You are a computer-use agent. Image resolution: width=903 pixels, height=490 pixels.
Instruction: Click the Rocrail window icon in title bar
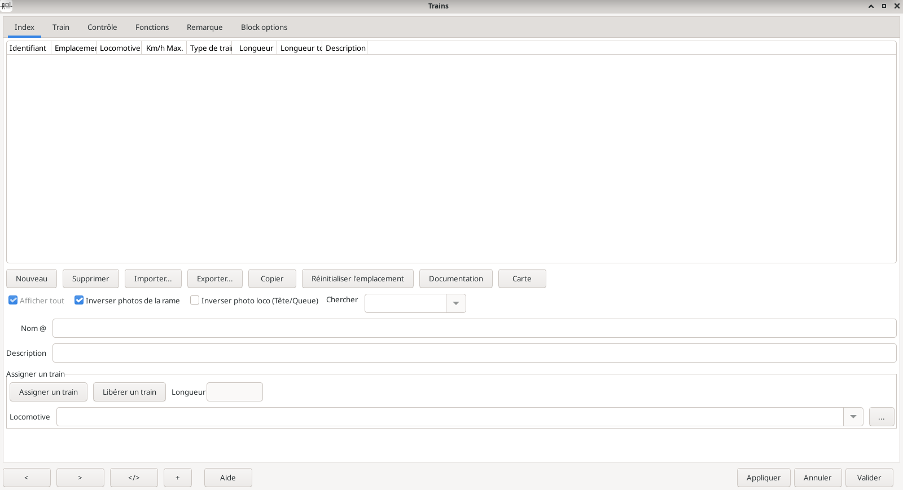tap(6, 6)
